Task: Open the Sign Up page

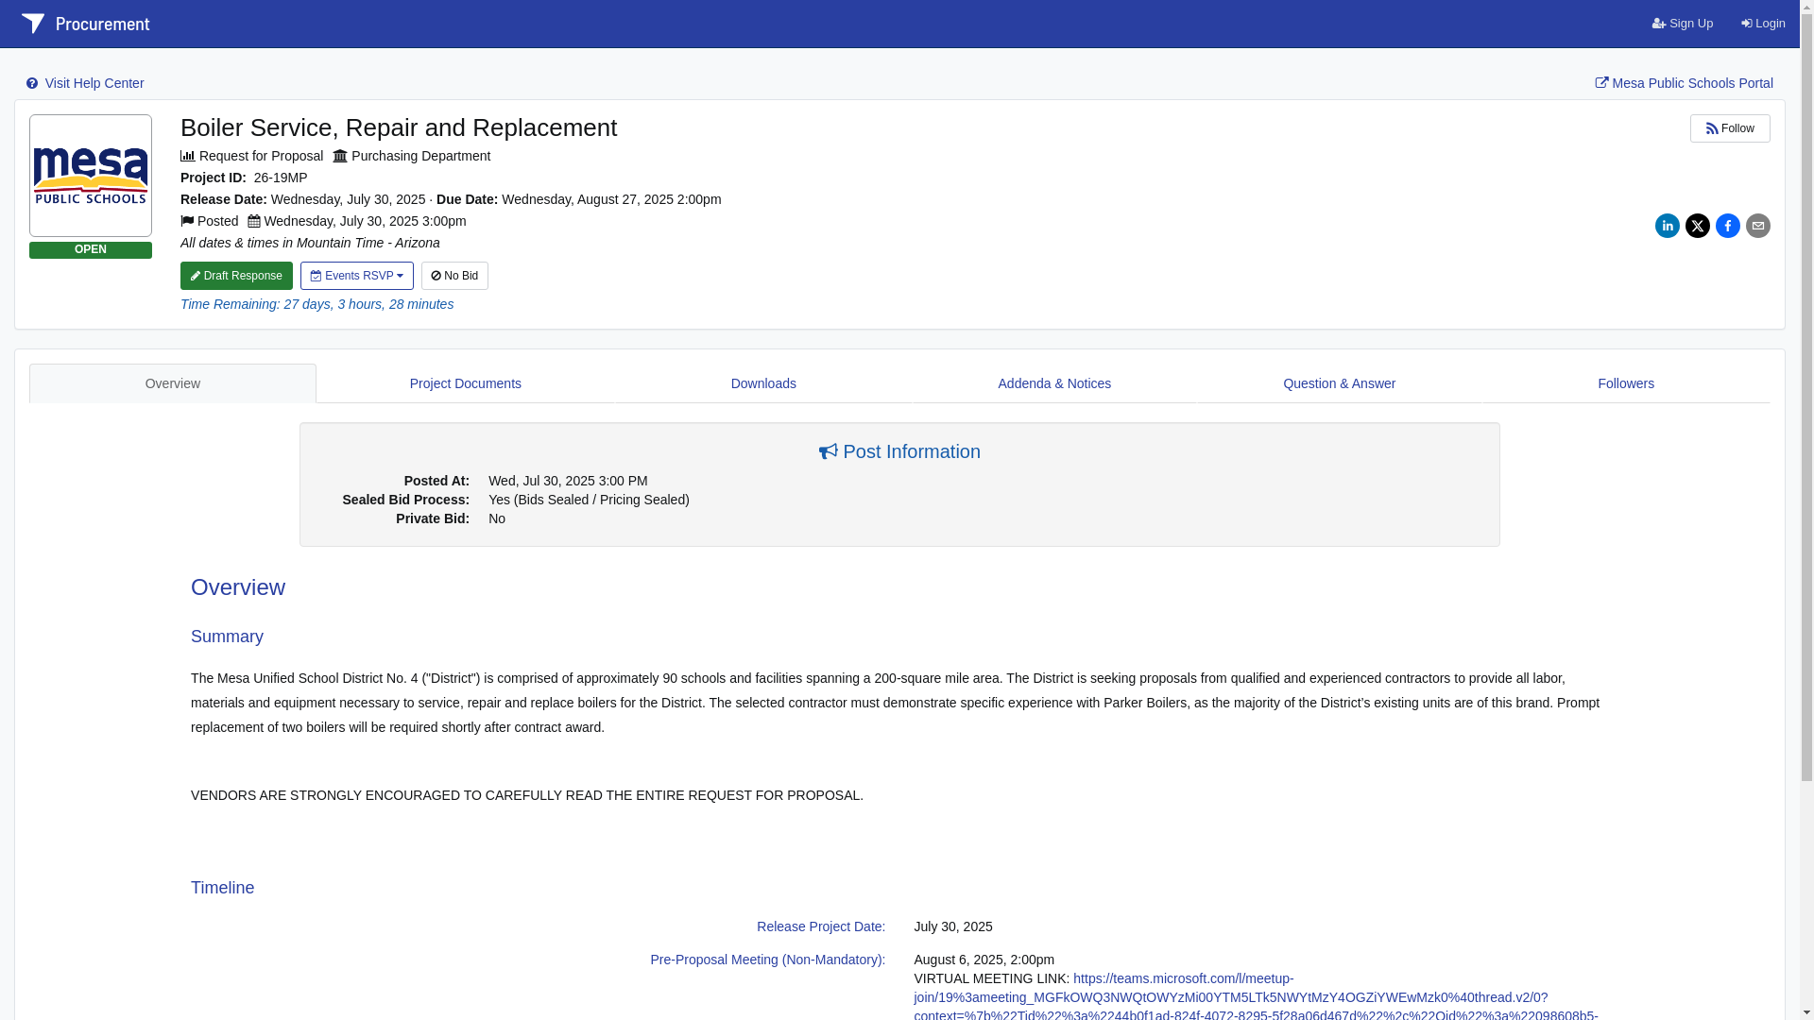Action: pyautogui.click(x=1682, y=24)
